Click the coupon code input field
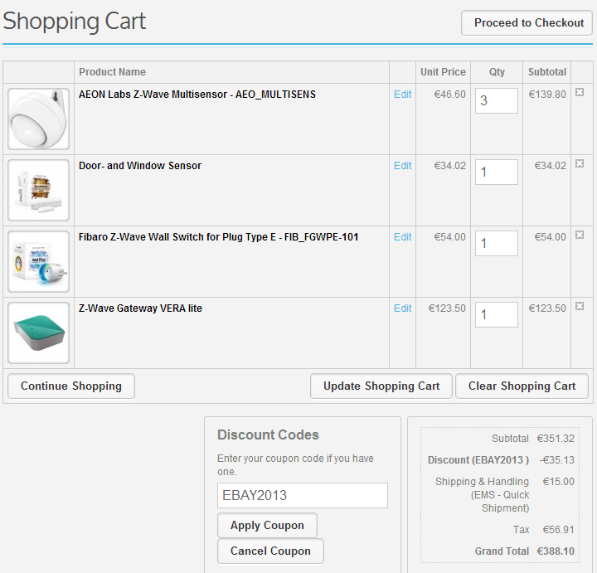This screenshot has height=573, width=597. [x=303, y=495]
